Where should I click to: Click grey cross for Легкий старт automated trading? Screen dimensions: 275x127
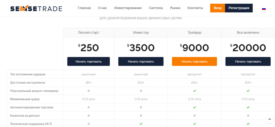(x=89, y=107)
